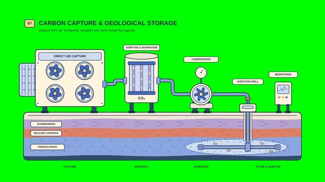Click the CO₂ text on the tank
325x182 pixels.
click(141, 98)
